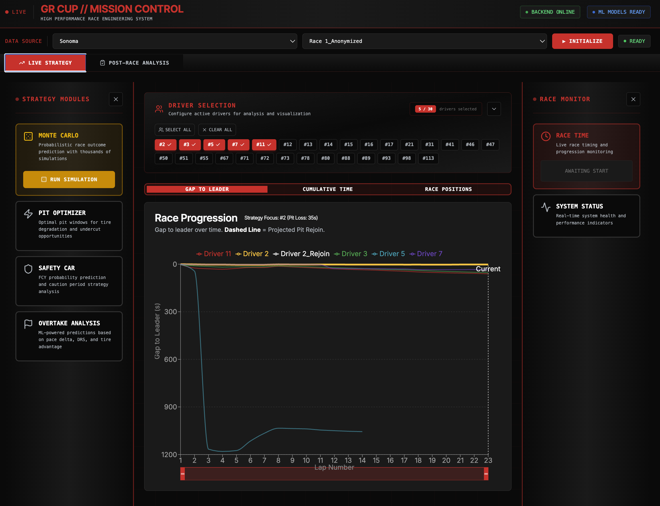Enable driver #47 chip
This screenshot has height=506, width=660.
click(x=490, y=145)
